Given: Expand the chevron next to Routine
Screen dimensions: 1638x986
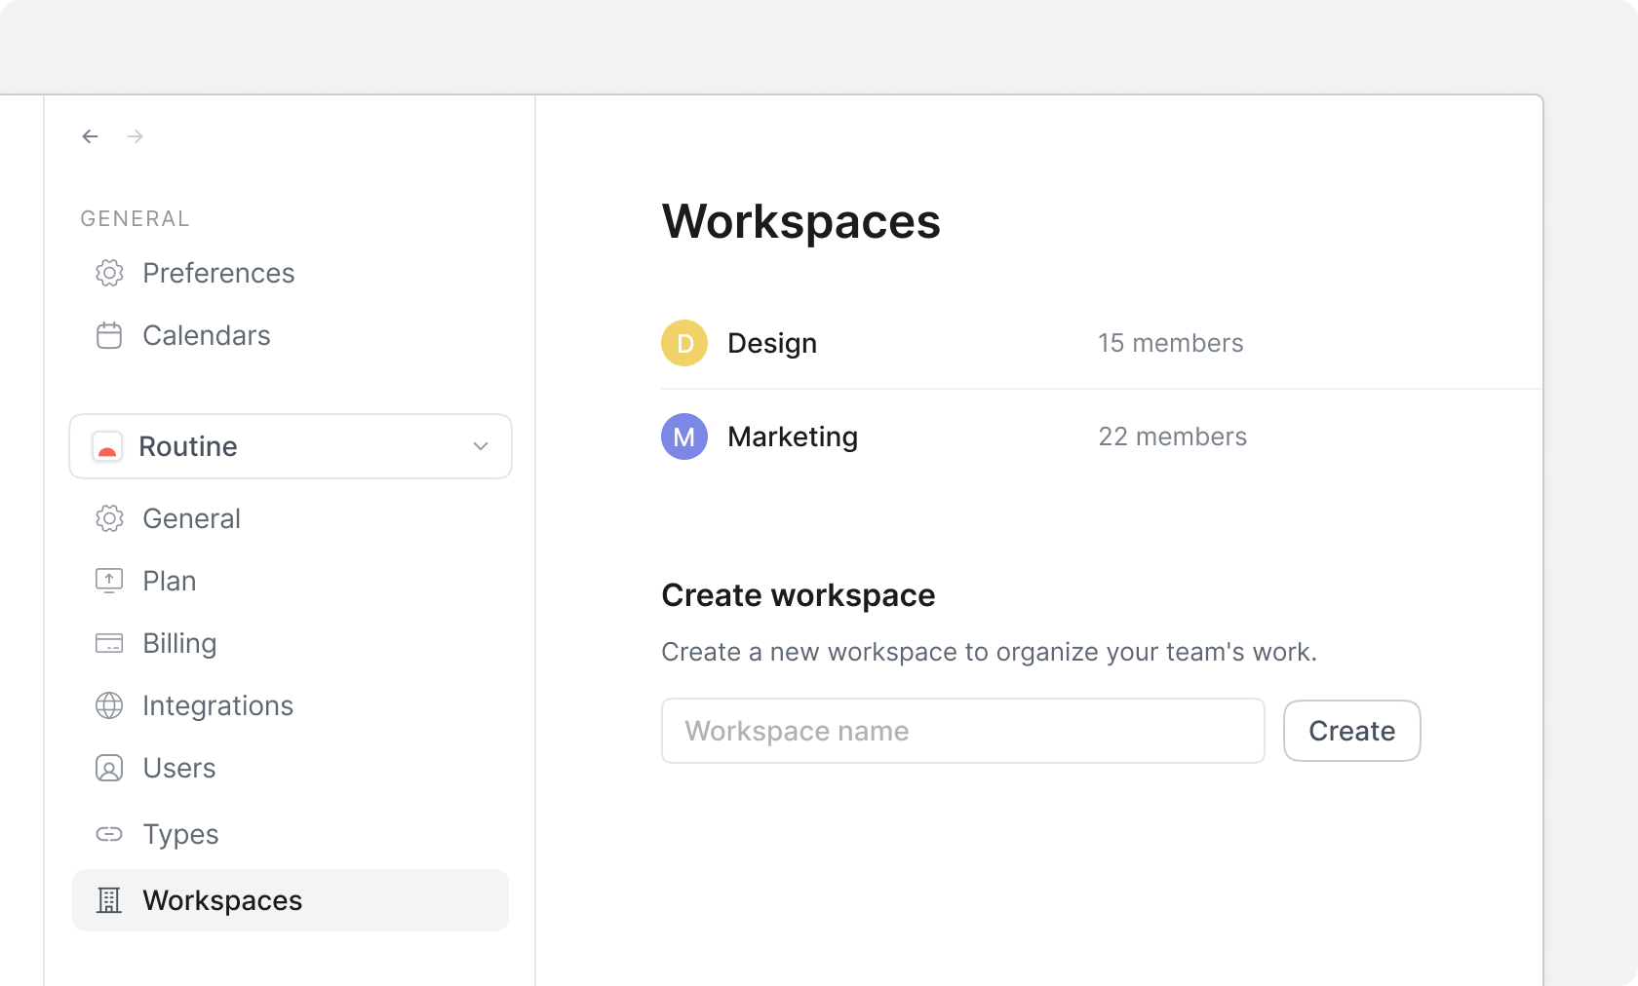Looking at the screenshot, I should pos(480,446).
